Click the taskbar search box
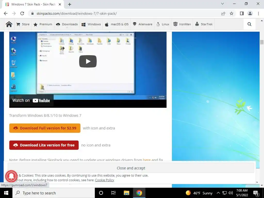The width and height of the screenshot is (264, 198). pyautogui.click(x=54, y=193)
